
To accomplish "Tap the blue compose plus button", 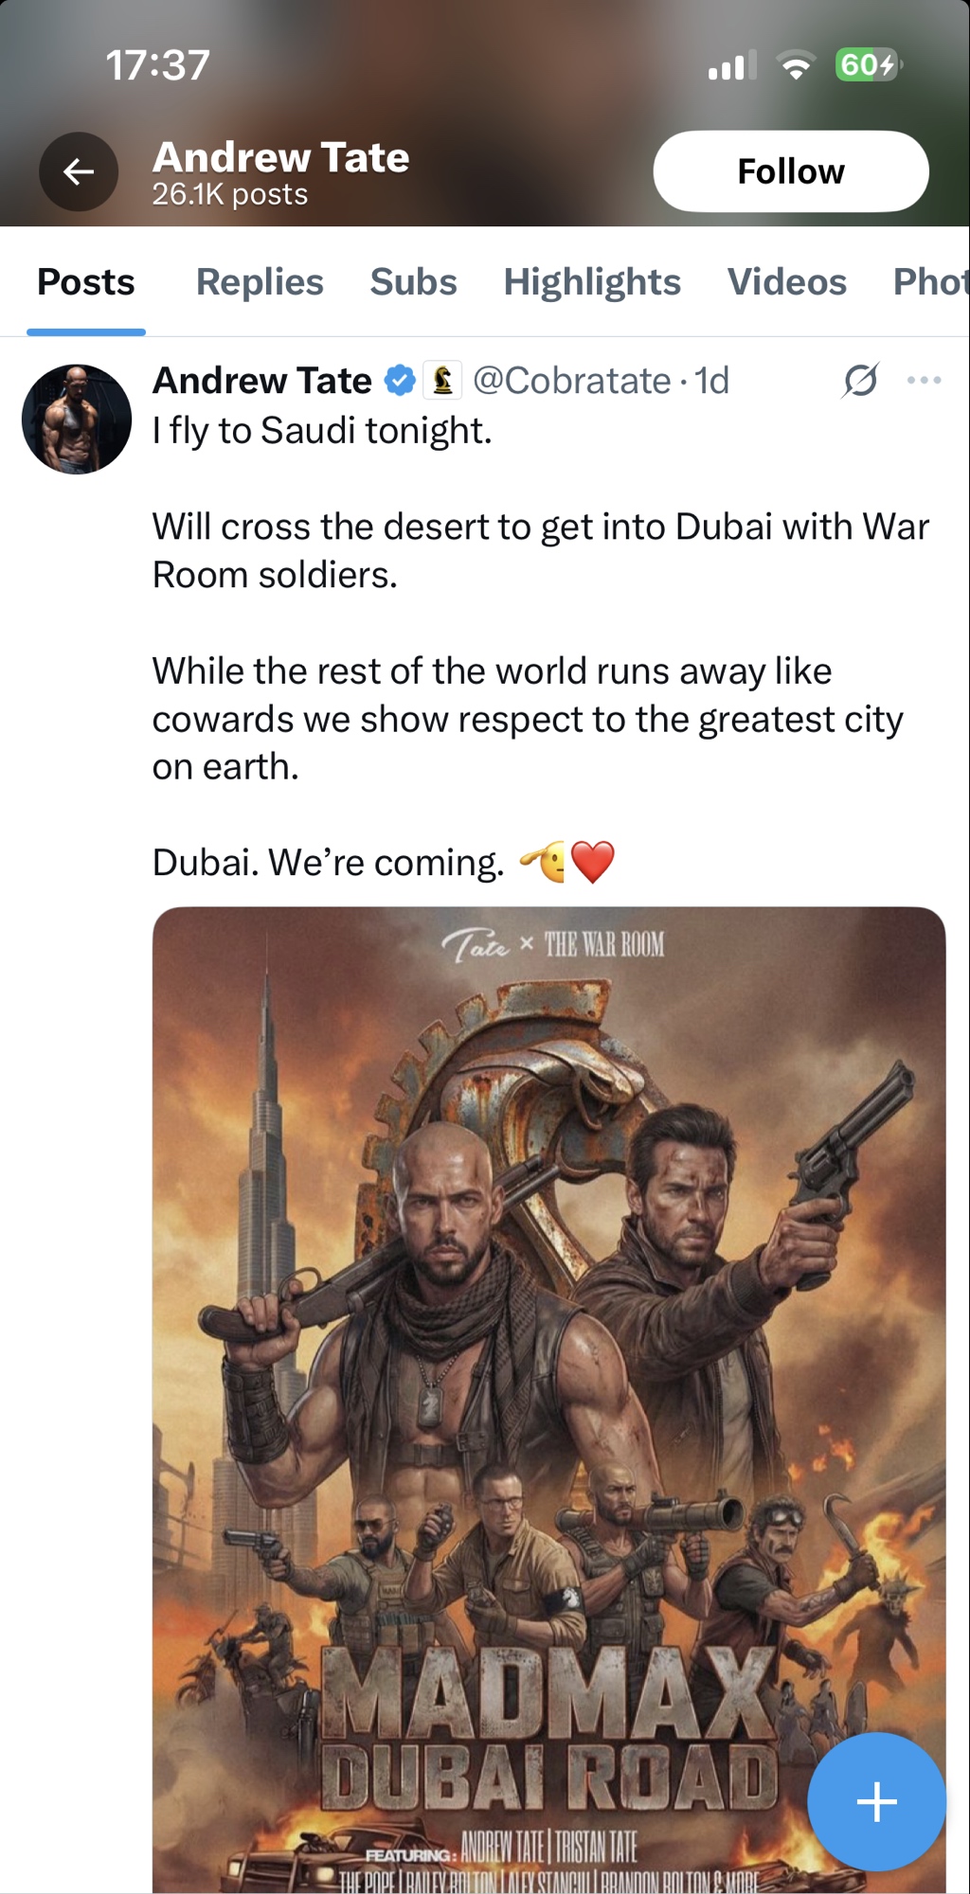I will (876, 1801).
